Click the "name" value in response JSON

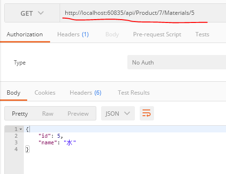pos(70,142)
